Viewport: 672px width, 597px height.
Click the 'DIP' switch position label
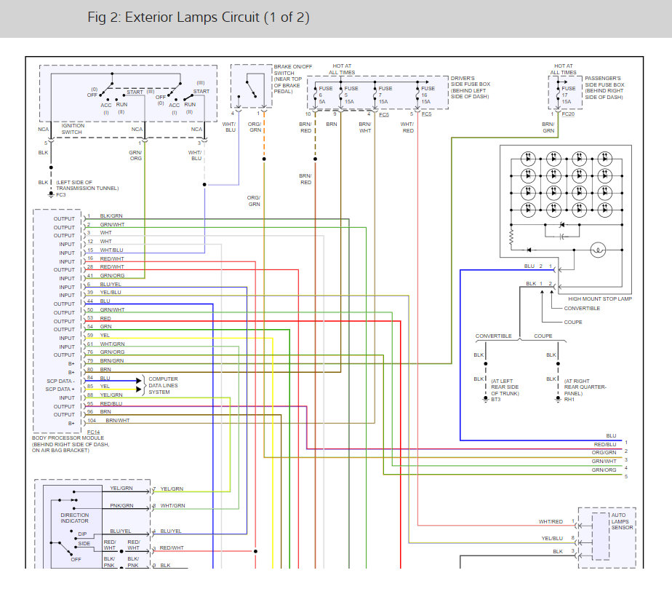pos(82,534)
